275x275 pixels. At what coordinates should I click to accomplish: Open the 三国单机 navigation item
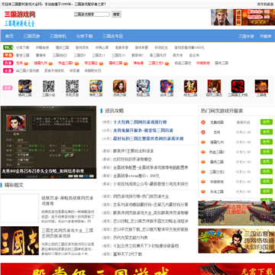(58, 36)
